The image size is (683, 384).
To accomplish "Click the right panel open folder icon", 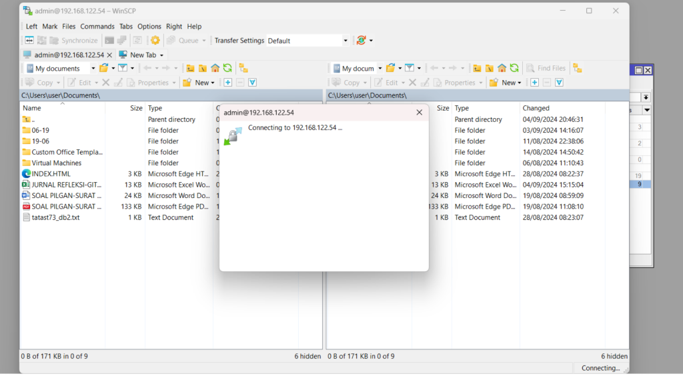I will click(x=391, y=68).
